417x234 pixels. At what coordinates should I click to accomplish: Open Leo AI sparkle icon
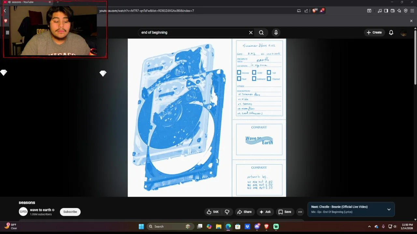click(399, 11)
